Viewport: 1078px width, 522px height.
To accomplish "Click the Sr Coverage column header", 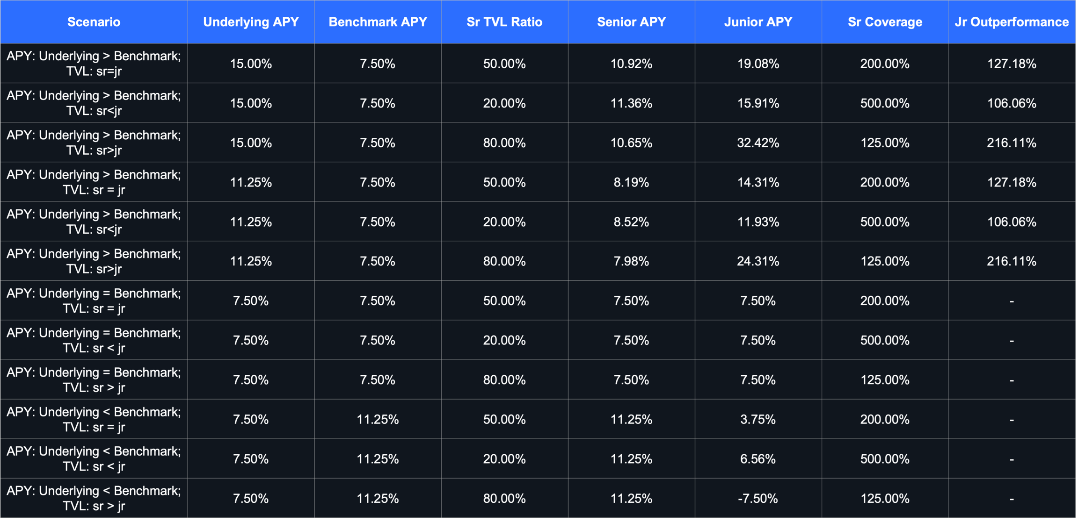I will [x=885, y=22].
